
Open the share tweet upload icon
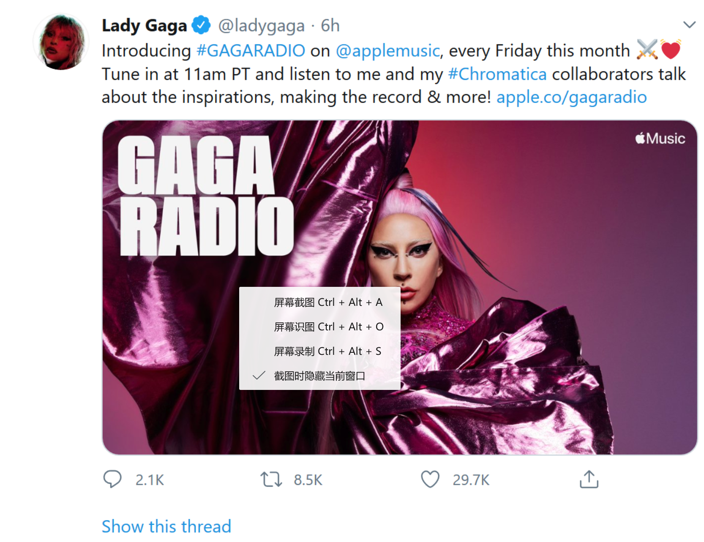(x=589, y=479)
